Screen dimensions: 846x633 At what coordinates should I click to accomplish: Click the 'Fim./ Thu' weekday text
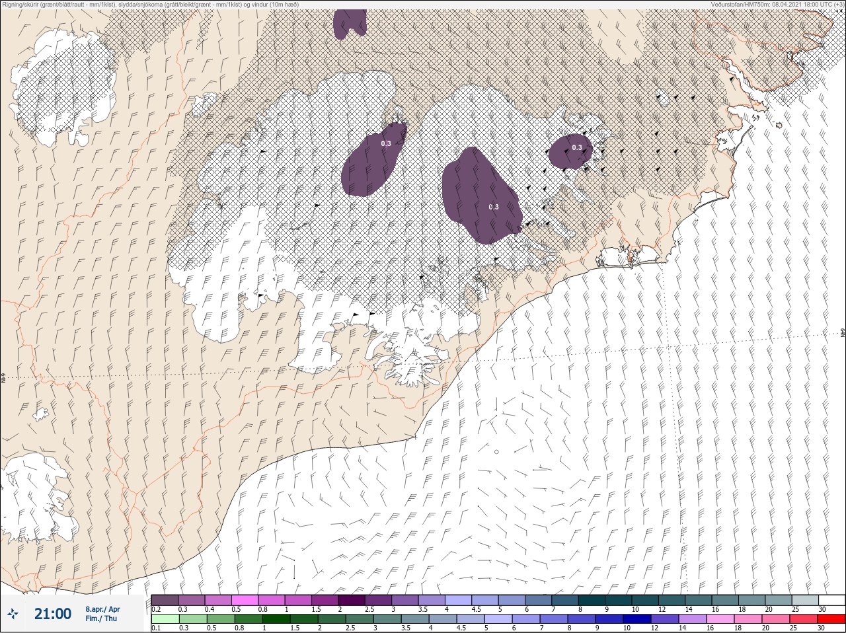pyautogui.click(x=100, y=618)
